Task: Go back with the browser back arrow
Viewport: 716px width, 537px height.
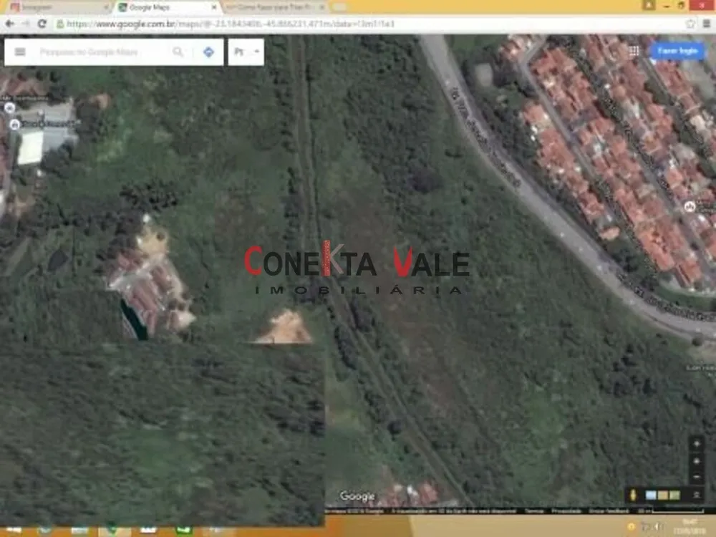Action: click(x=10, y=24)
